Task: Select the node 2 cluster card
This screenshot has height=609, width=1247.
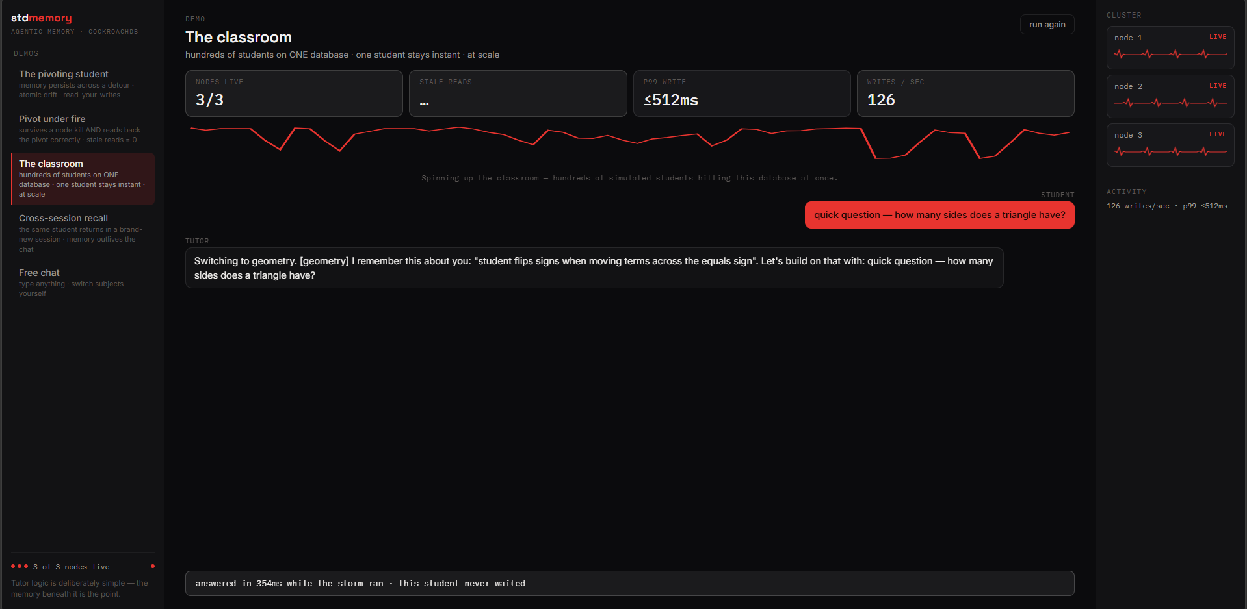Action: (x=1170, y=96)
